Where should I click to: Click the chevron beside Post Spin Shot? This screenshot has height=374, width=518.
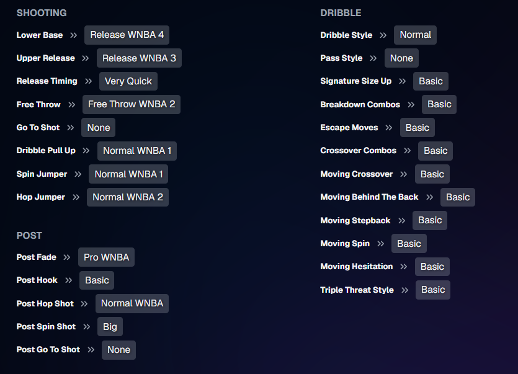[x=87, y=327]
